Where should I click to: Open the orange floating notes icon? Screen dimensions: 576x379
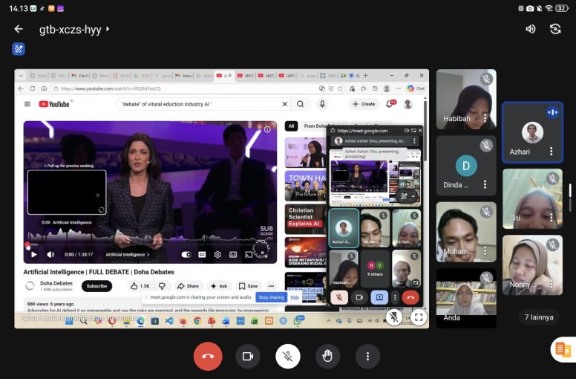click(562, 349)
